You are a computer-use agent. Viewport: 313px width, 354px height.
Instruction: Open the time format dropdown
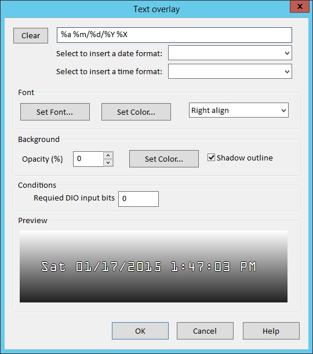click(x=230, y=71)
